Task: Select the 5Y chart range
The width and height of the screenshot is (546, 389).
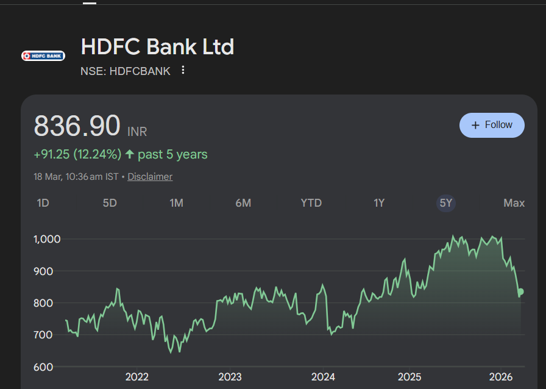Action: pos(445,203)
